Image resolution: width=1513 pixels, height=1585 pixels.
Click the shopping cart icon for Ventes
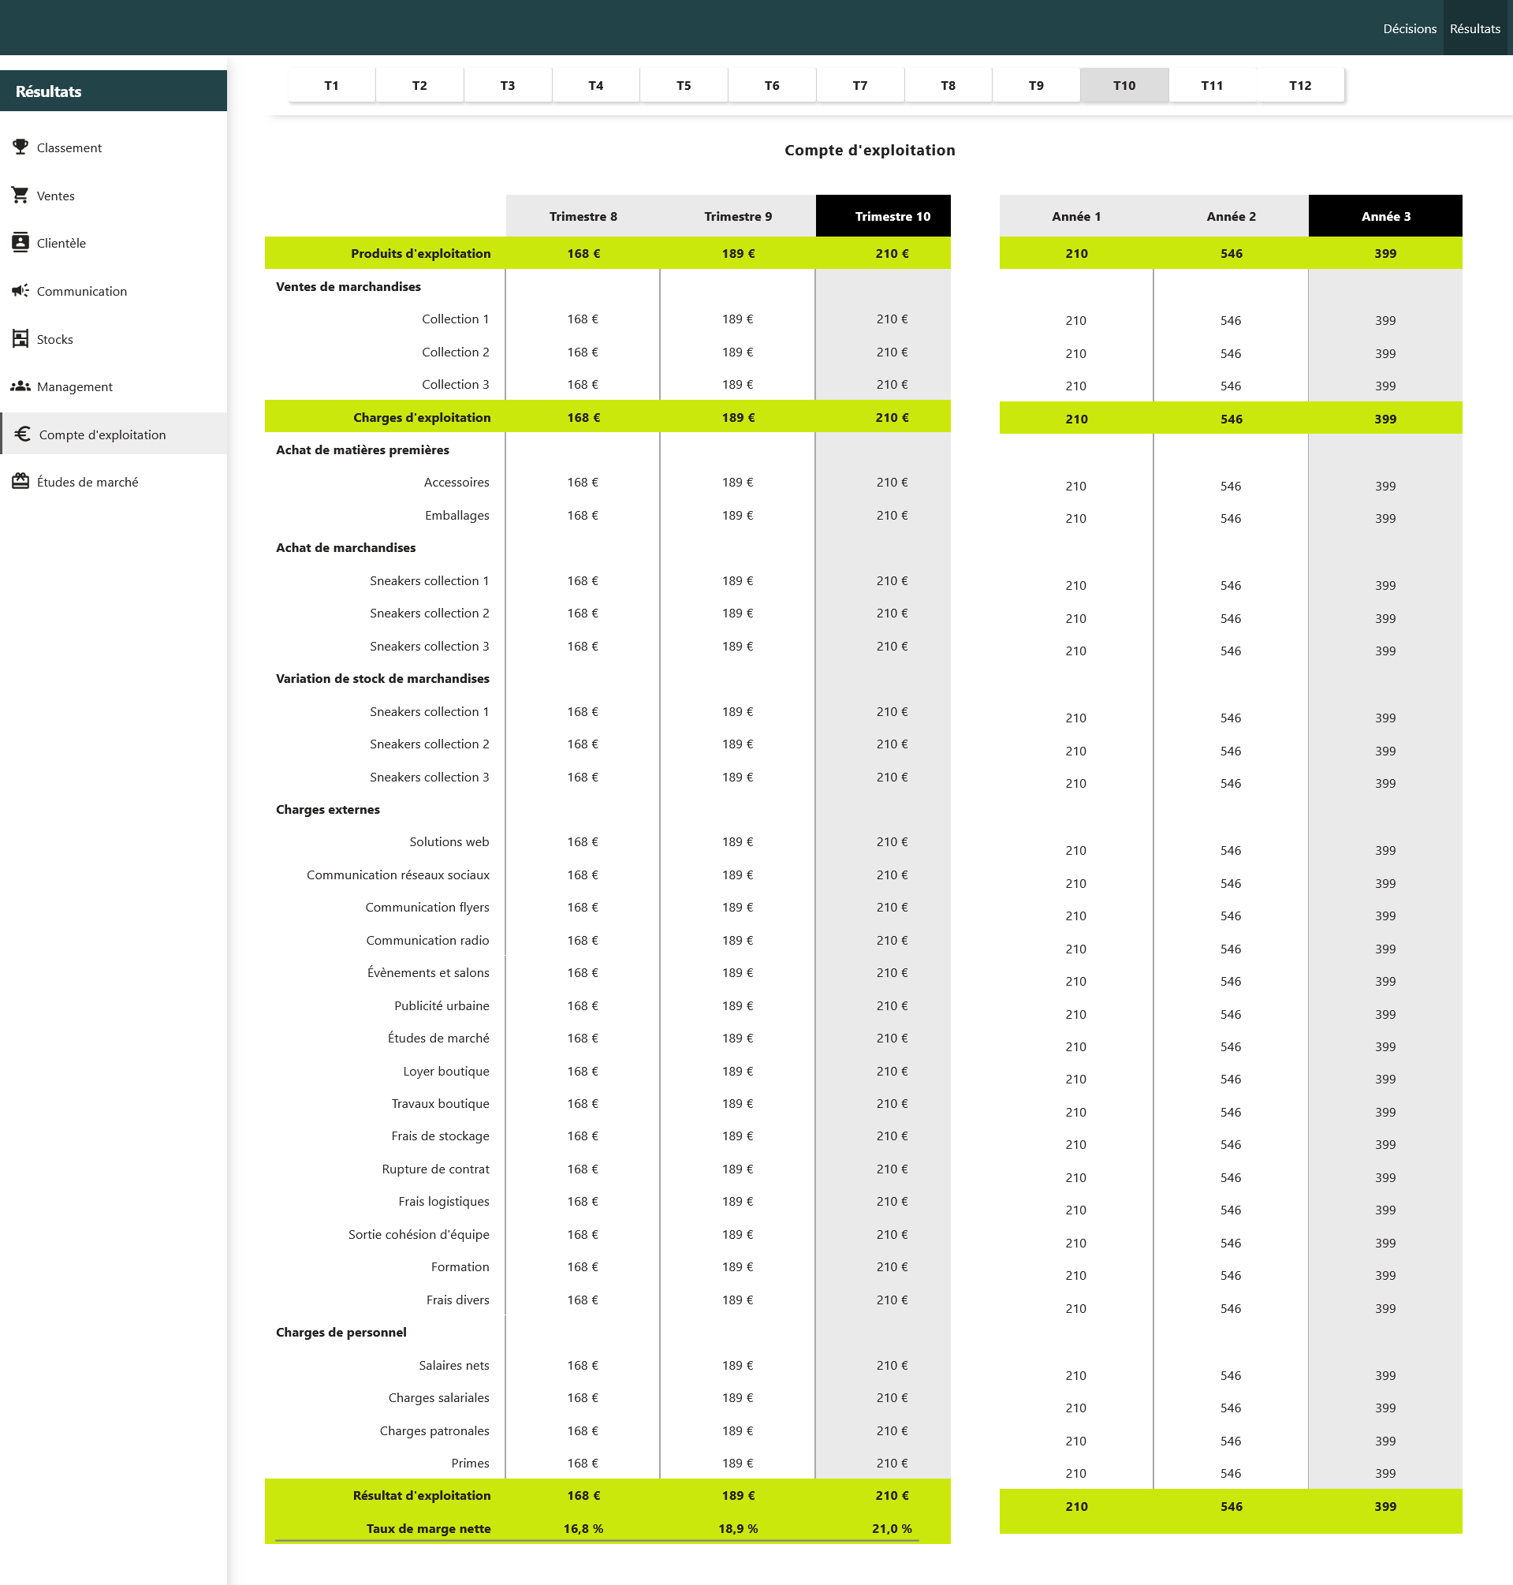click(20, 196)
